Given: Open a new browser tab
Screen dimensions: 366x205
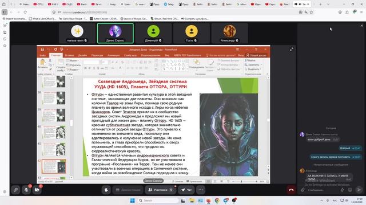Looking at the screenshot, I should 320,4.
